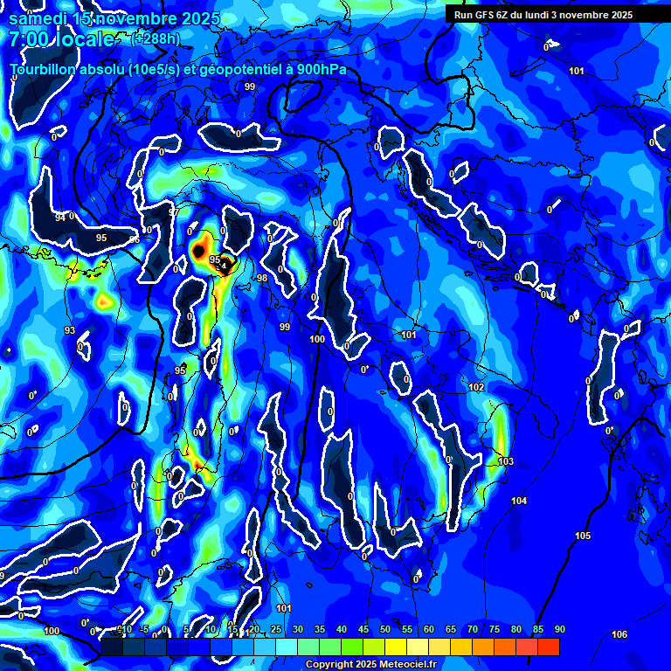Pick the bright green swatch between 40 and 45
The image size is (671, 671).
pos(352,647)
